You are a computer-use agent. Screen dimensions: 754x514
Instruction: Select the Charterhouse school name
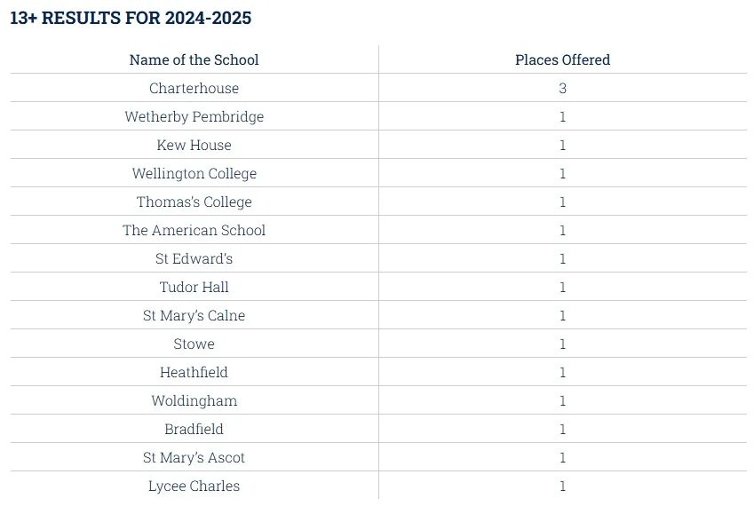[x=194, y=88]
